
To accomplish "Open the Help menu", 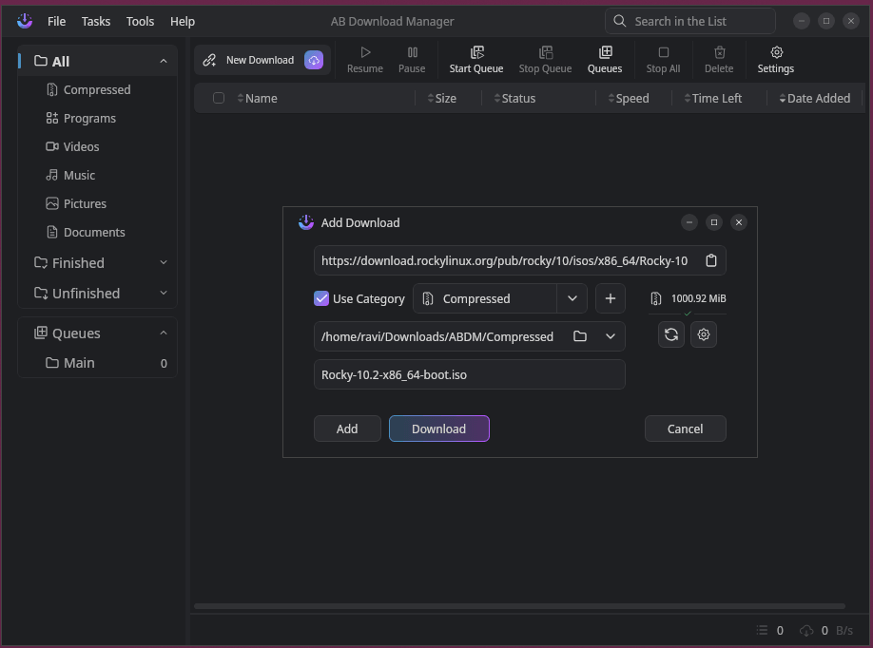I will click(x=182, y=21).
